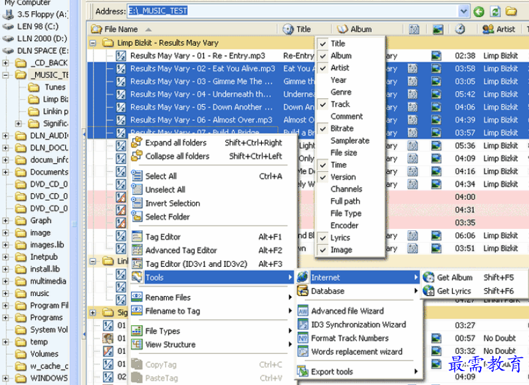Click the Format Track Numbers icon
Image resolution: width=529 pixels, height=385 pixels.
(303, 338)
